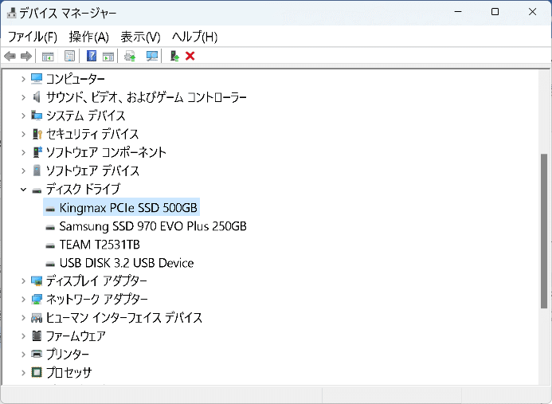Select the システム デバイス folder icon
552x404 pixels.
(x=37, y=116)
